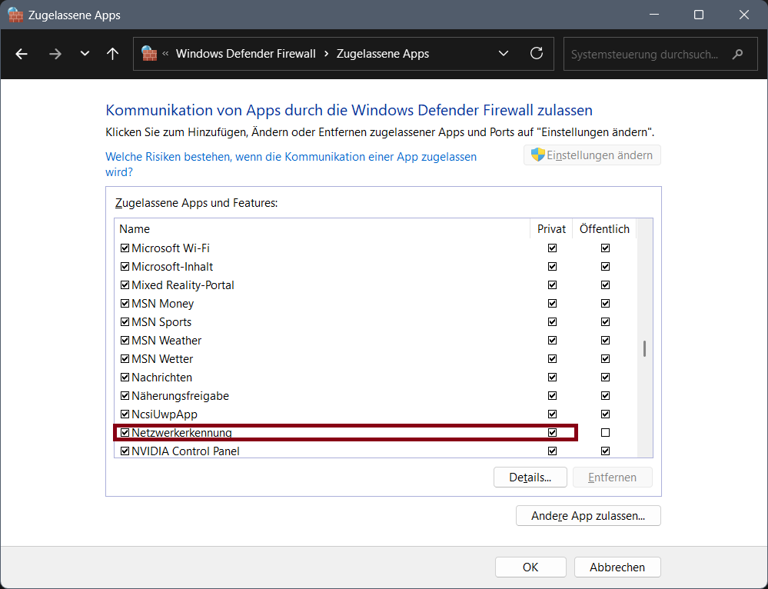The height and width of the screenshot is (589, 768).
Task: Click the Öffentlich column header
Action: (x=604, y=229)
